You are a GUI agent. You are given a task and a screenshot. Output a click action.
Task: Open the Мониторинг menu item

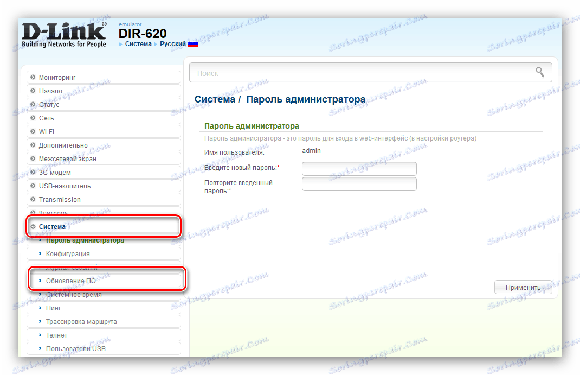coord(104,77)
